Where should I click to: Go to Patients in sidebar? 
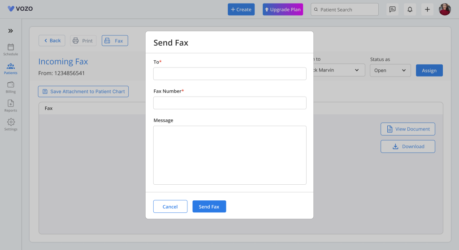11,68
